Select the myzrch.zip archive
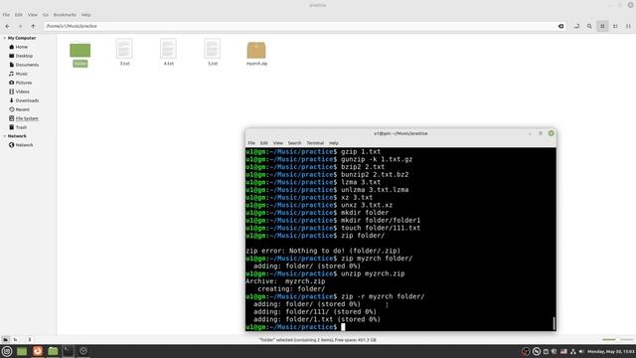This screenshot has width=636, height=358. point(256,53)
